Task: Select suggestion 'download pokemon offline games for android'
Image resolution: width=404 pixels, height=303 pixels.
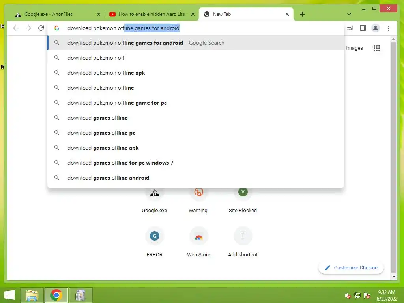Action: click(x=196, y=43)
